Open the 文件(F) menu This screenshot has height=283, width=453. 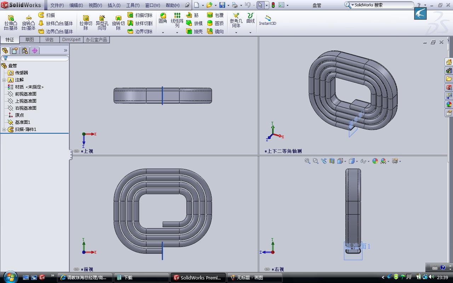point(57,5)
